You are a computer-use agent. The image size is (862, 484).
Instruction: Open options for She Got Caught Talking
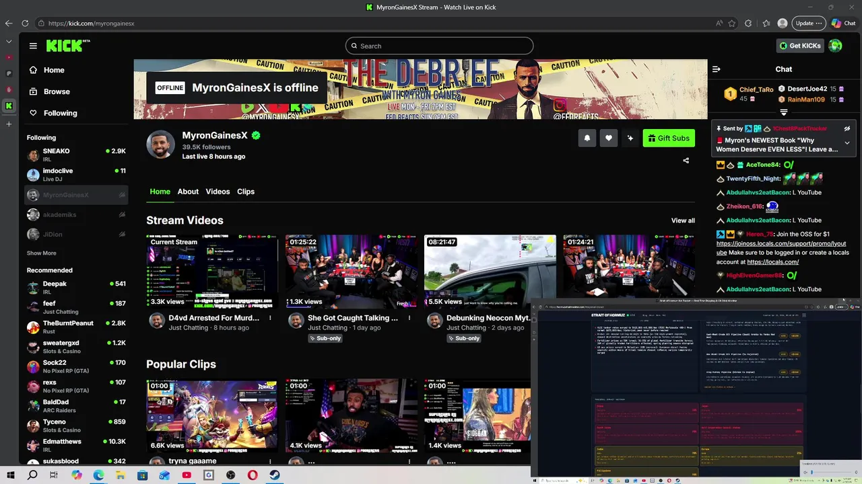pos(409,318)
